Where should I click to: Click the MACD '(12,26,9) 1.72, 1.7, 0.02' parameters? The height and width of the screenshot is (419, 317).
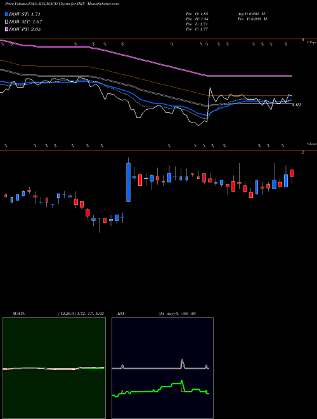pos(81,314)
